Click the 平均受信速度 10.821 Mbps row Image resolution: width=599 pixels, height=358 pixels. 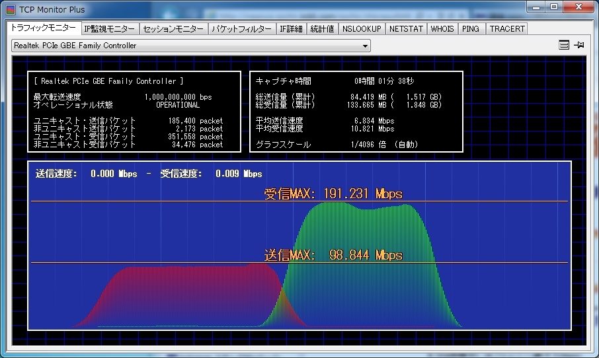325,129
